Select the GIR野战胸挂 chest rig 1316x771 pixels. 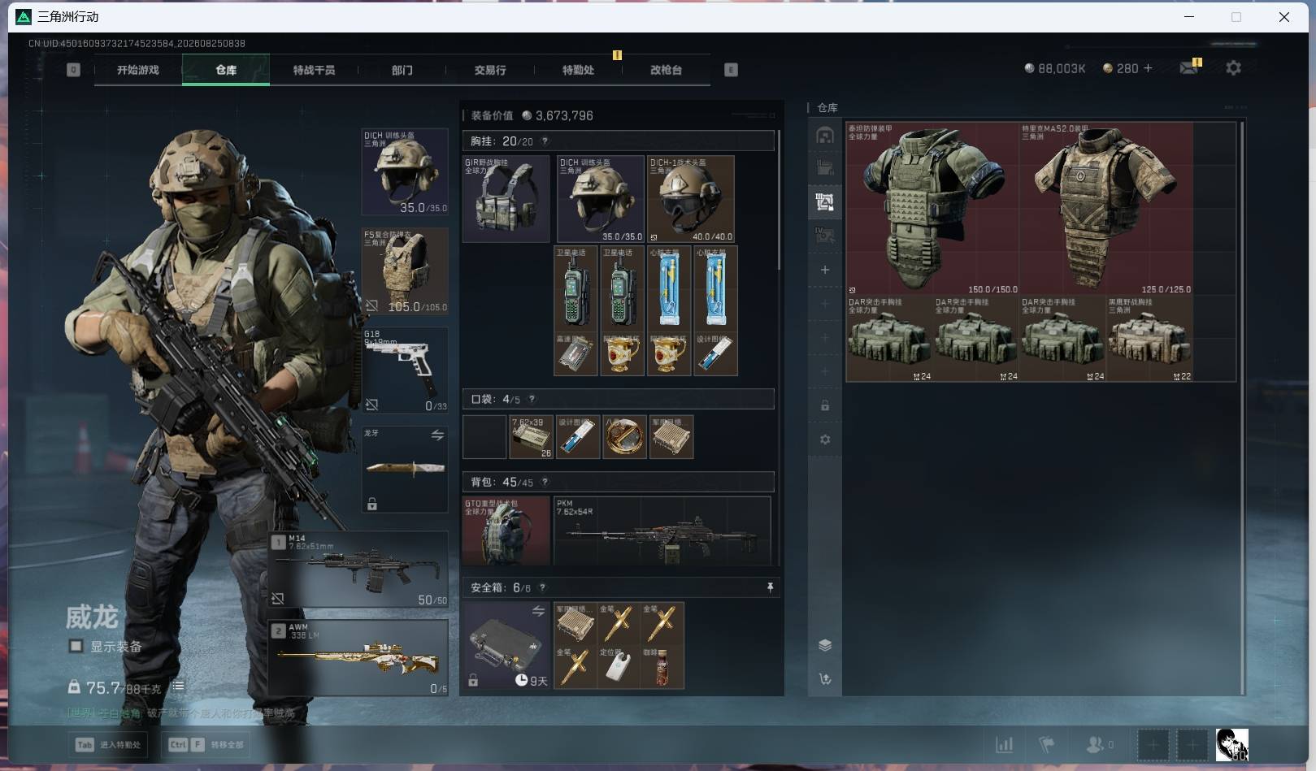pos(506,199)
